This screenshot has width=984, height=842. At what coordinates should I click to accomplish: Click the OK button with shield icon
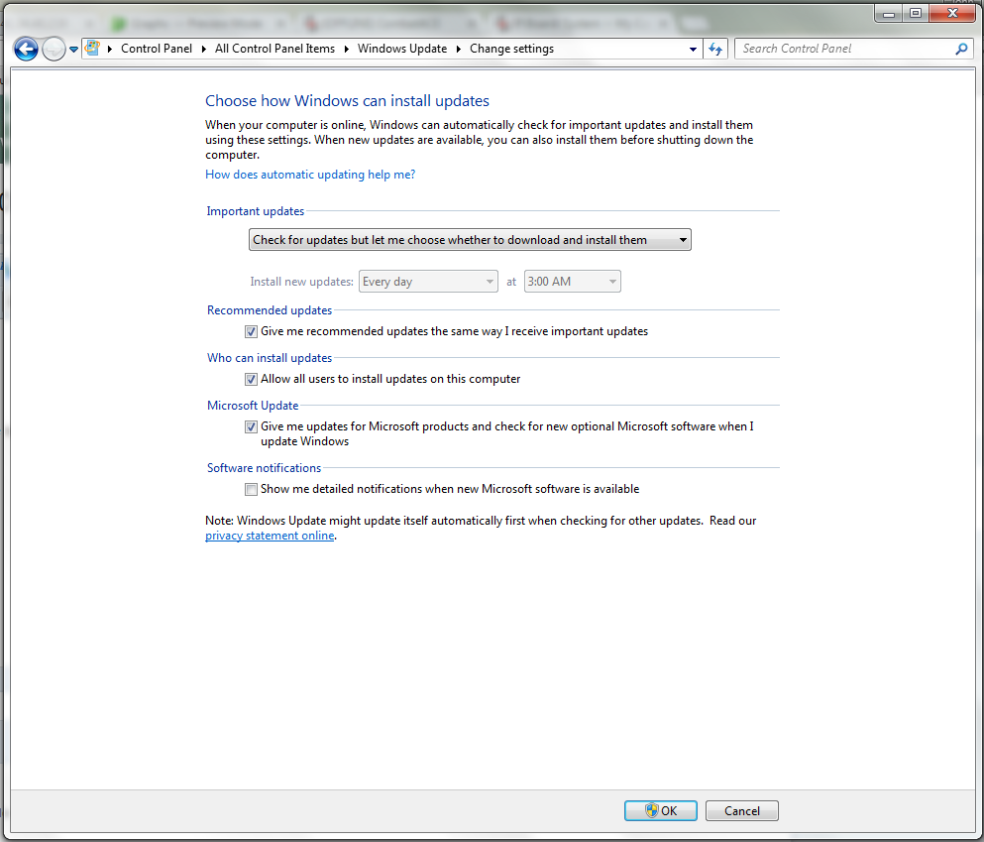pos(661,810)
